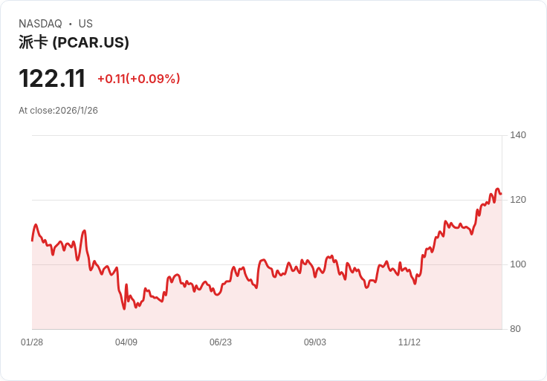Click the US market label
The width and height of the screenshot is (547, 381).
[x=85, y=24]
